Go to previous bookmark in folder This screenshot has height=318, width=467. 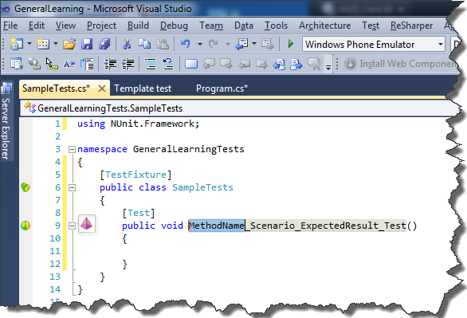244,64
